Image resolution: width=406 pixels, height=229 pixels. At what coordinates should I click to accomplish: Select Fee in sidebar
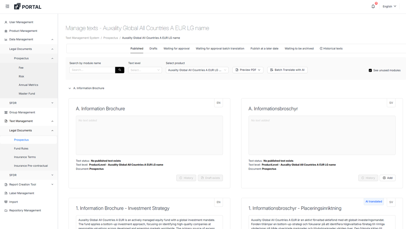(21, 68)
